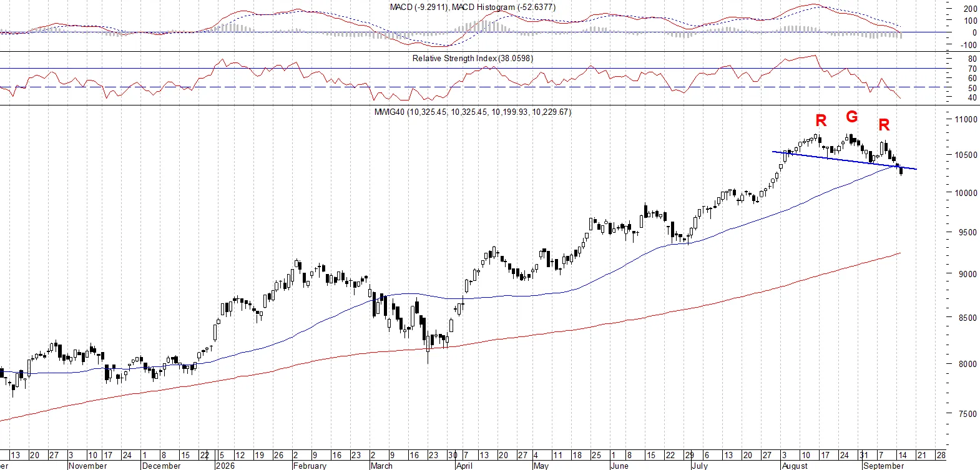Click the MACD indicator title text
The image size is (980, 470).
tap(473, 7)
